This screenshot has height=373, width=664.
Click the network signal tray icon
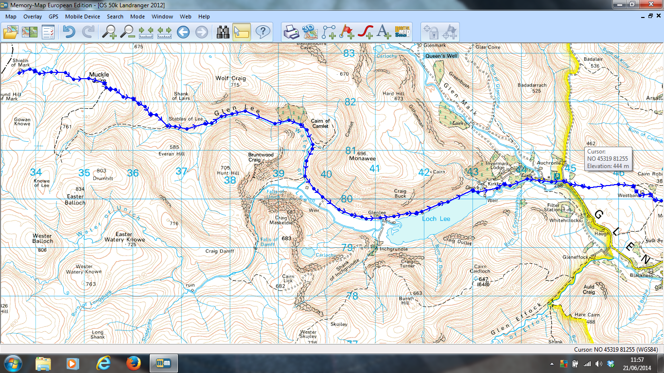587,364
